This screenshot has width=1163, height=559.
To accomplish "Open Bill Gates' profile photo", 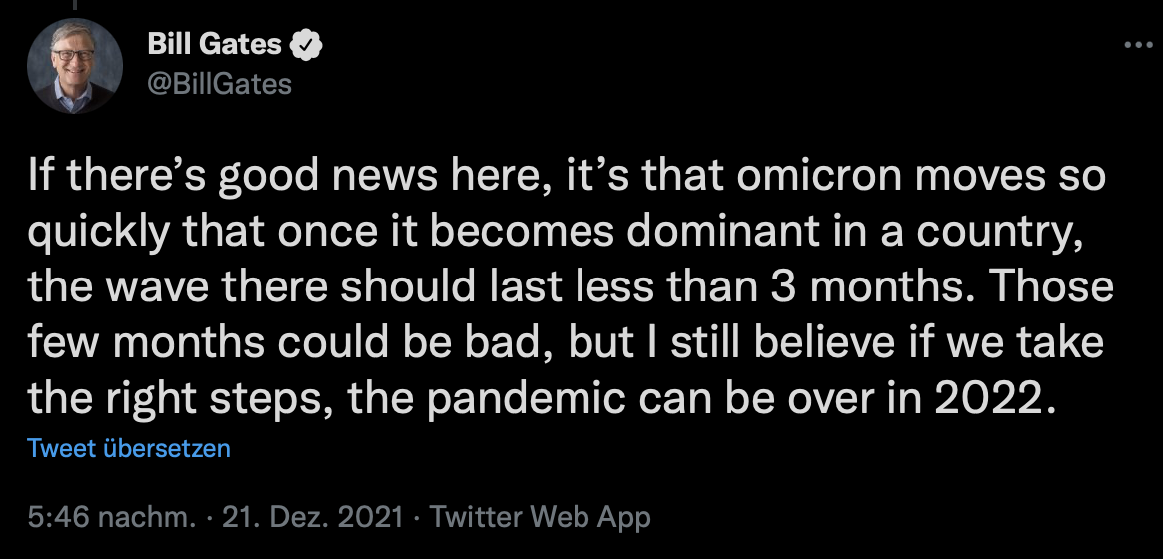I will coord(75,65).
